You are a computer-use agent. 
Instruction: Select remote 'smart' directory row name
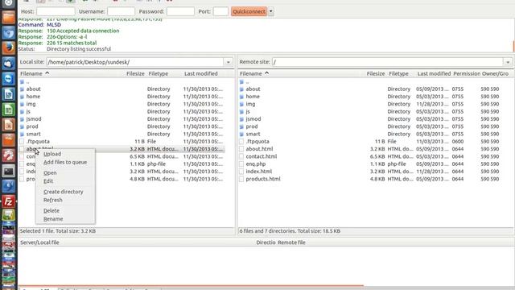pyautogui.click(x=253, y=135)
